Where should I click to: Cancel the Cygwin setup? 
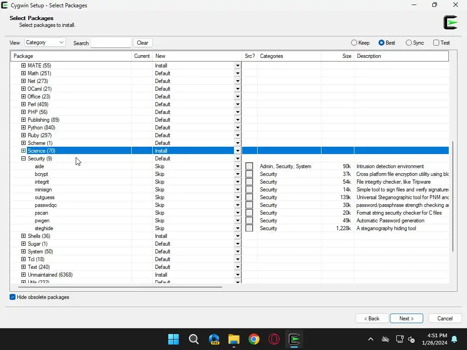[x=445, y=319]
